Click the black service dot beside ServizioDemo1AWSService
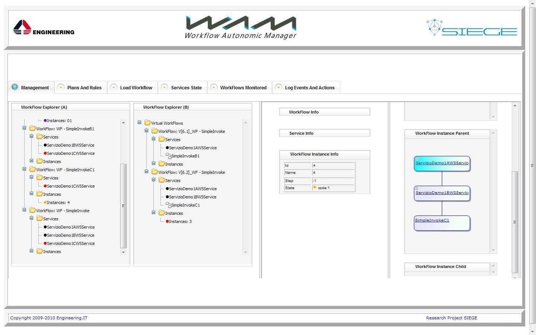This screenshot has height=335, width=536. (45, 227)
